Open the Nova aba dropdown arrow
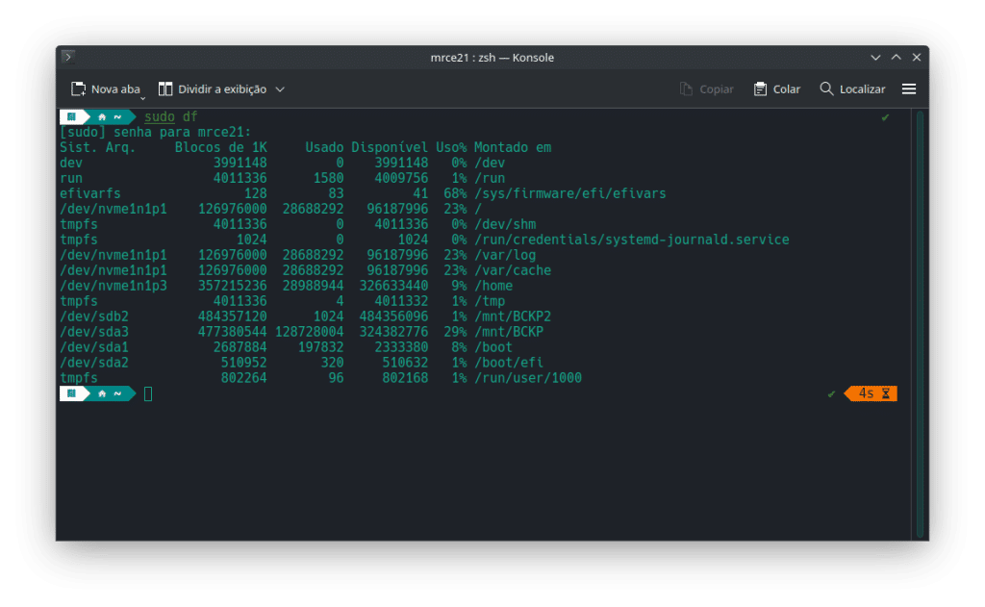Viewport: 985px width, 607px height. pos(142,98)
